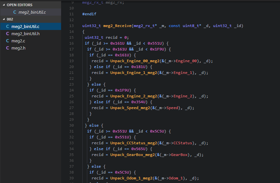
Task: Click the Speed member reference
Action: [172, 108]
